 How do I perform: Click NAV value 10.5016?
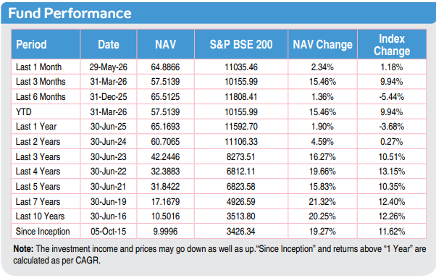(165, 216)
